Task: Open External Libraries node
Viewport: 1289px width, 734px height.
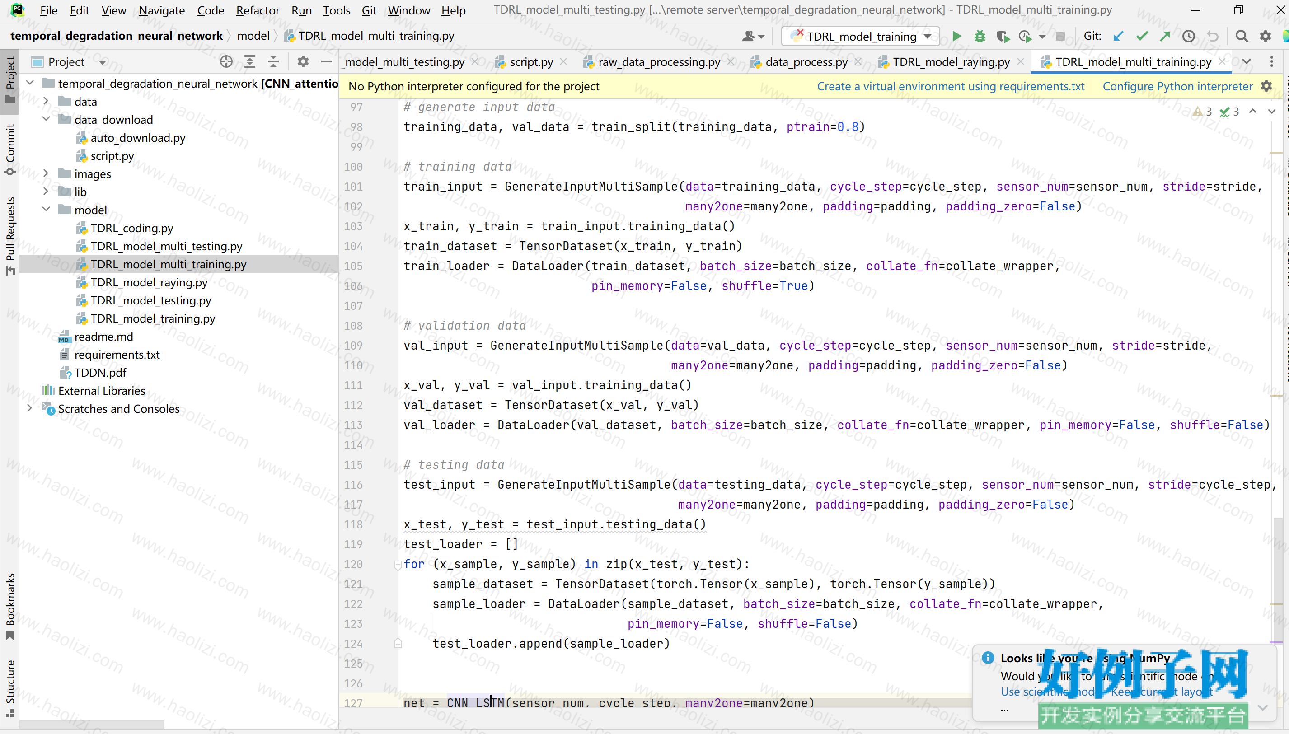Action: tap(101, 391)
